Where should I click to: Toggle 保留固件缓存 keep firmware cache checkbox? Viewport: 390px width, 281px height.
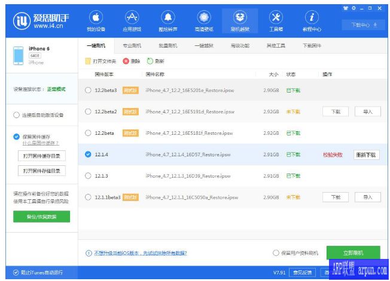(x=16, y=137)
